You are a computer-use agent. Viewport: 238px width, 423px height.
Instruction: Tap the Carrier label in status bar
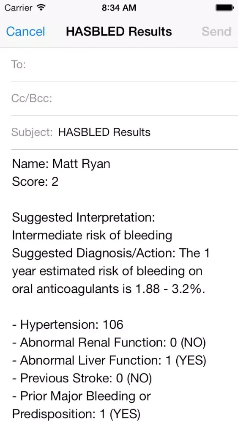19,8
